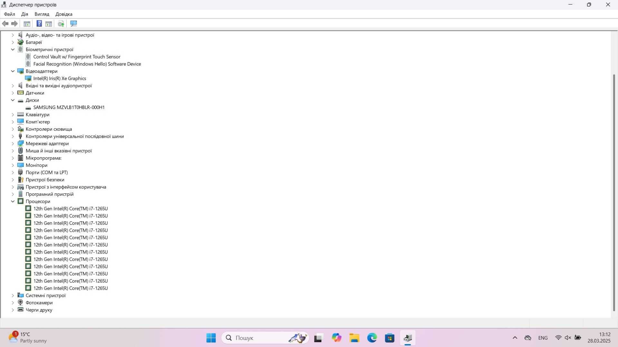Click the Черги друку printer icon
The image size is (618, 347).
(21, 310)
